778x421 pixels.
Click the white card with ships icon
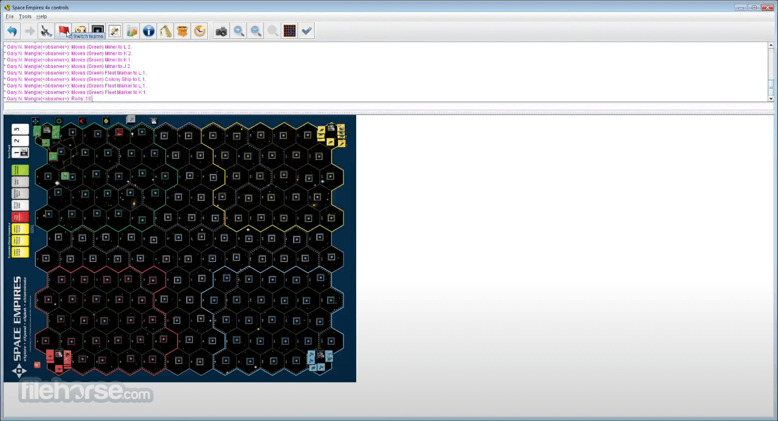click(114, 31)
